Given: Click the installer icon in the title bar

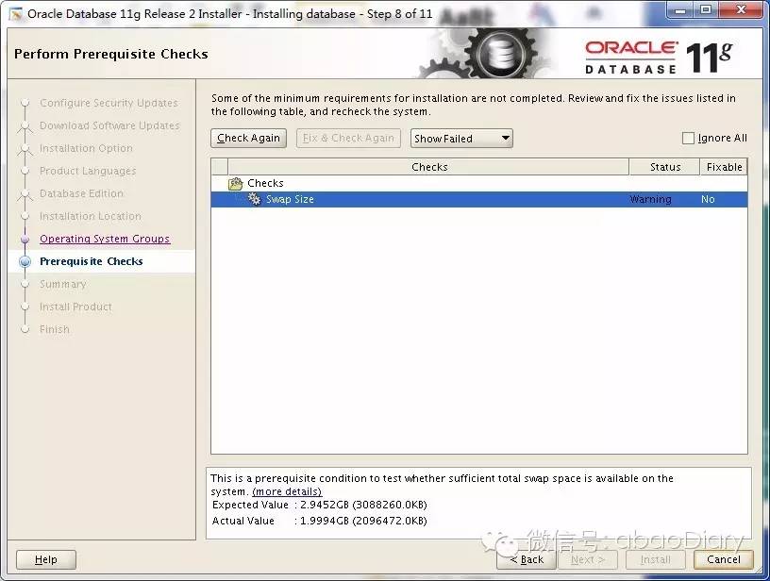Looking at the screenshot, I should coord(13,12).
